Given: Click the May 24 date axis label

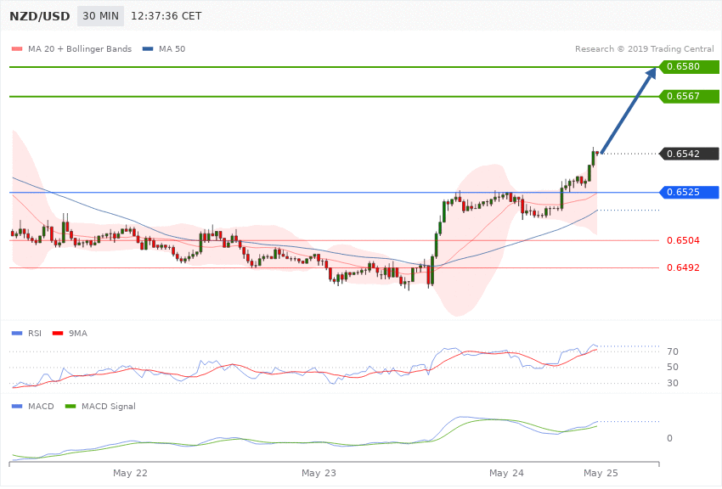Looking at the screenshot, I should 506,473.
